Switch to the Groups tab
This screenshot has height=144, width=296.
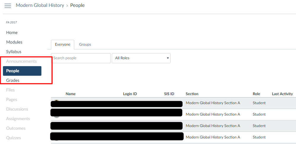coord(85,45)
